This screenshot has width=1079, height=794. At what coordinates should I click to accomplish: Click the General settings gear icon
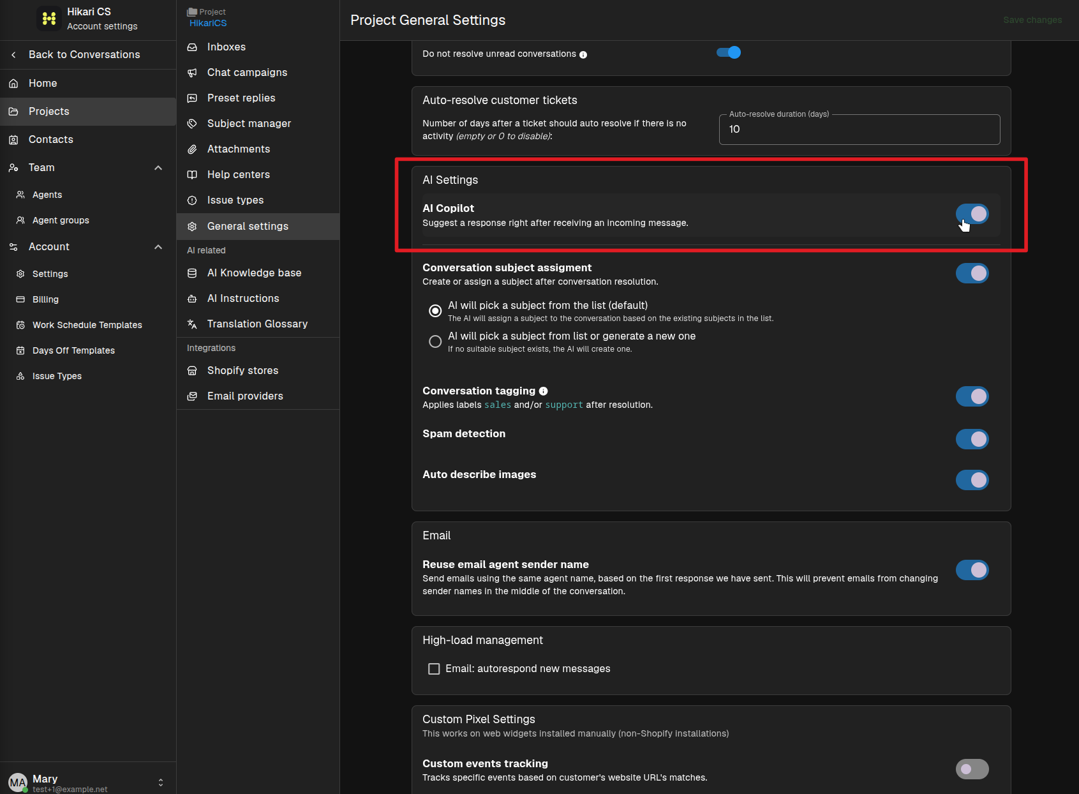pyautogui.click(x=192, y=227)
